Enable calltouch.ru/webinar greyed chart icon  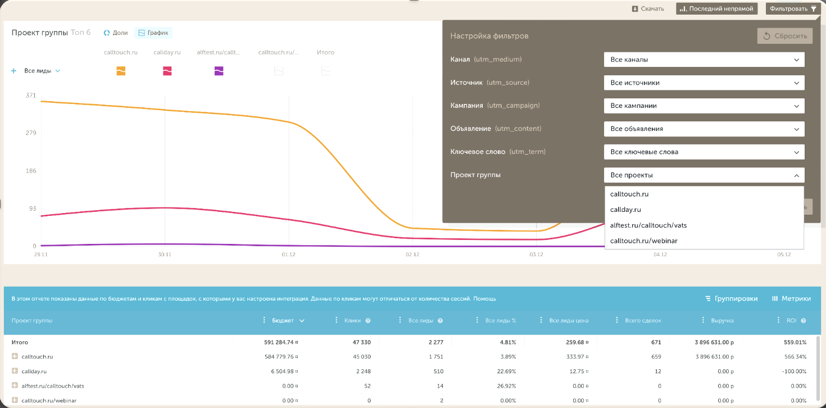click(278, 71)
